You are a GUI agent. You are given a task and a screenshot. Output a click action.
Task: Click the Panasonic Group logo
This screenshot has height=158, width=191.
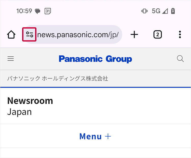pyautogui.click(x=95, y=59)
